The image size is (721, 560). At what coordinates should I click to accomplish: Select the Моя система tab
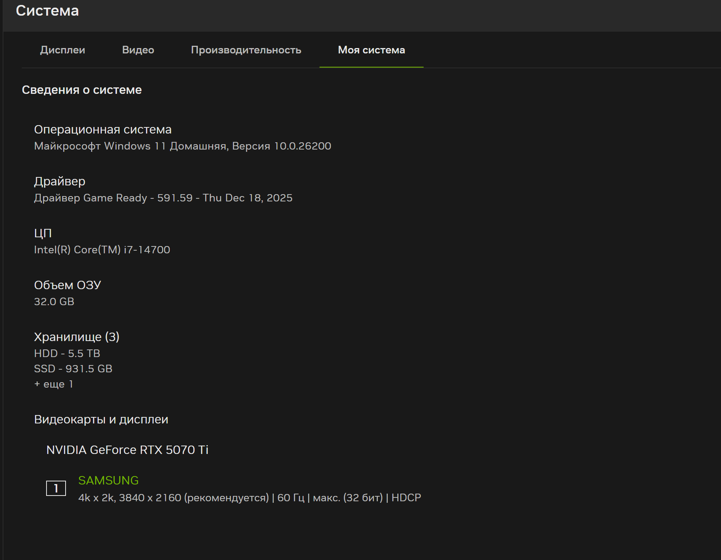(371, 50)
